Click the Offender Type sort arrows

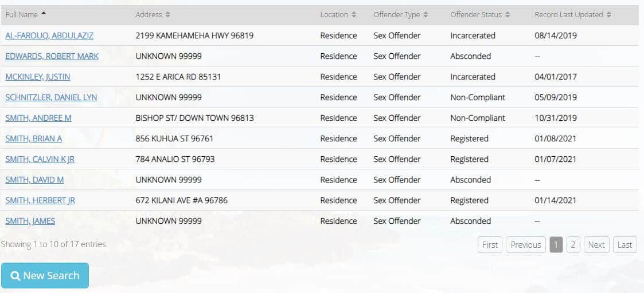coord(426,15)
